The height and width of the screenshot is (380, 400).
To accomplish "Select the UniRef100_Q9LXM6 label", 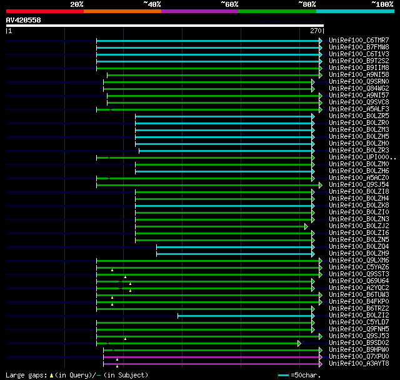I will pyautogui.click(x=359, y=261).
